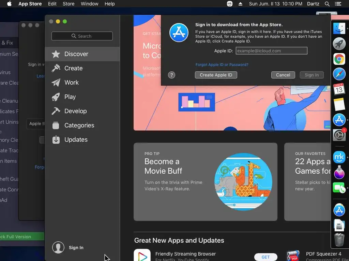Image resolution: width=349 pixels, height=261 pixels.
Task: Click the Categories icon in sidebar
Action: (56, 125)
